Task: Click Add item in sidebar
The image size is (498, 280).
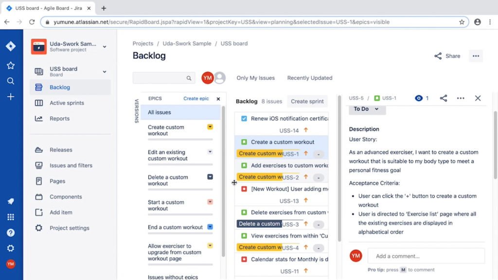Action: click(x=70, y=212)
